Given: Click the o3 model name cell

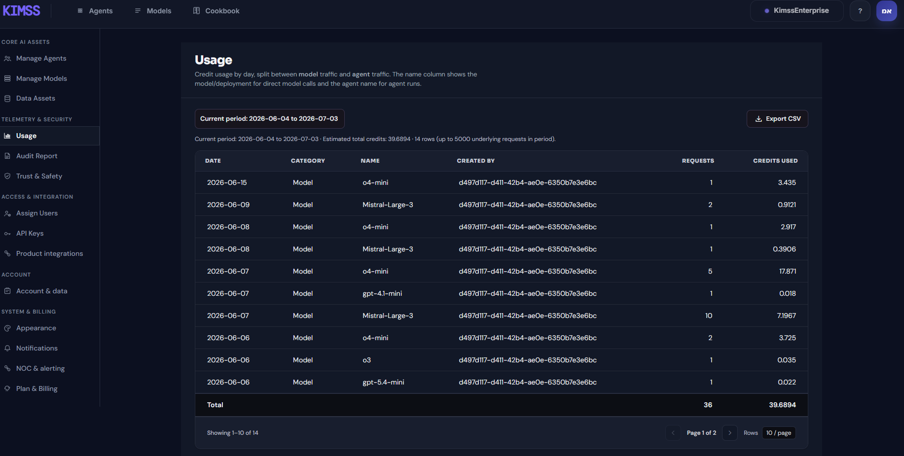Looking at the screenshot, I should pyautogui.click(x=366, y=360).
